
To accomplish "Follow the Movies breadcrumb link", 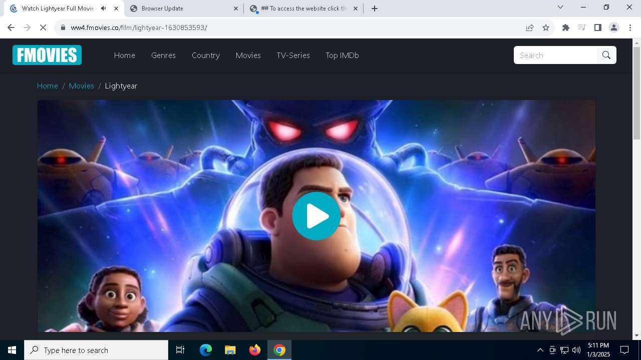I will [x=82, y=86].
